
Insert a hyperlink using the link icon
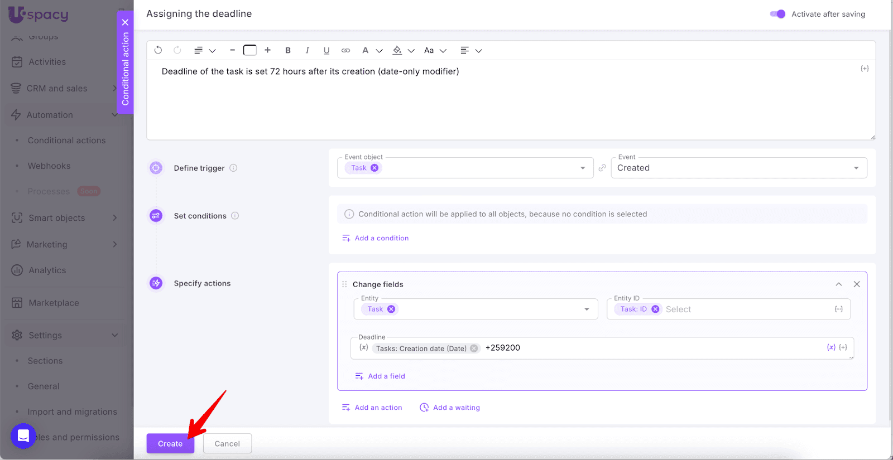(x=346, y=50)
